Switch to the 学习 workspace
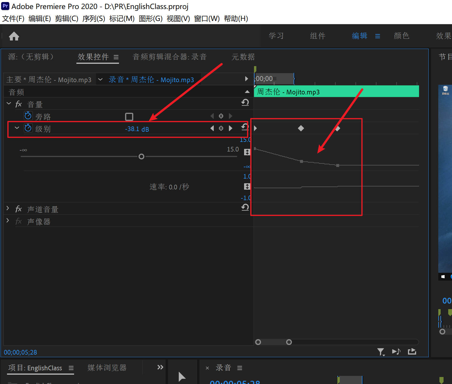 276,36
